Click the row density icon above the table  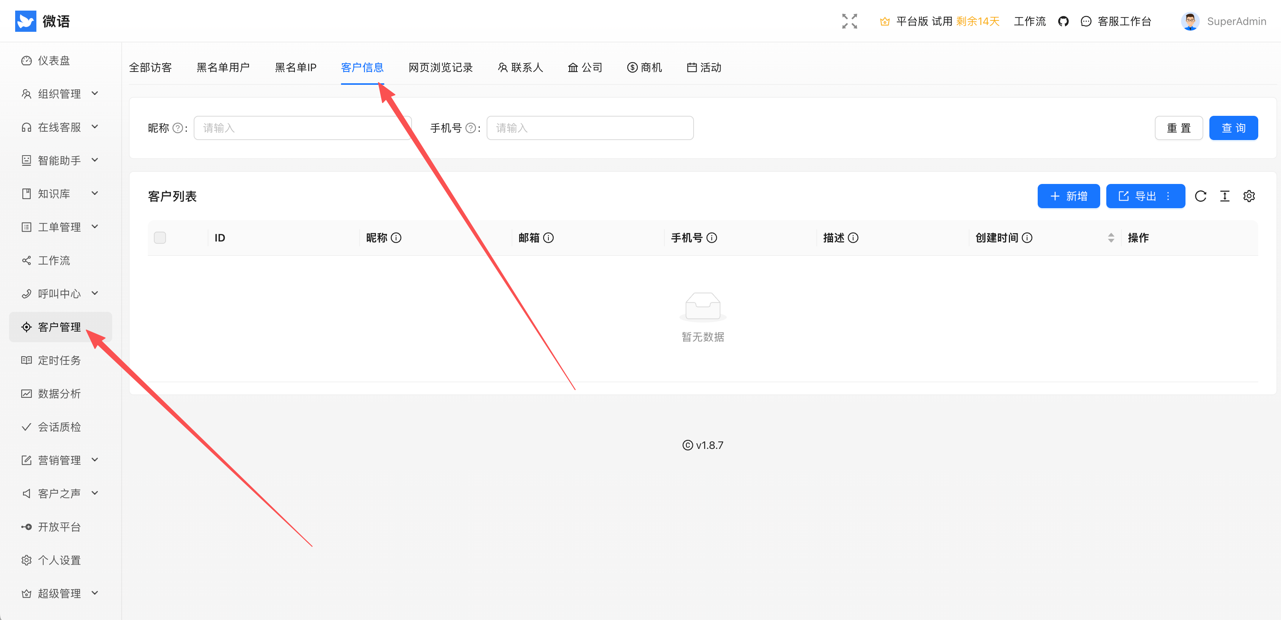[x=1225, y=196]
